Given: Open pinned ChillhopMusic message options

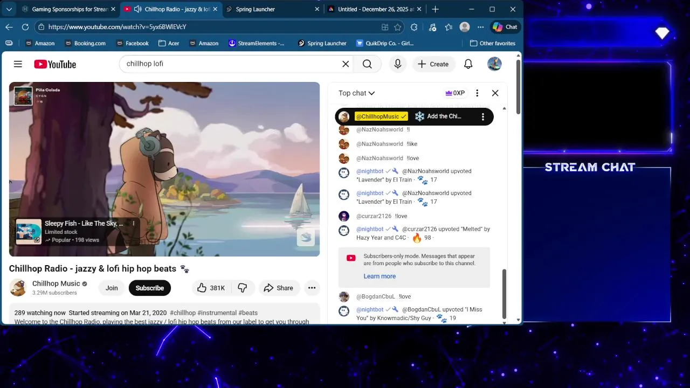Looking at the screenshot, I should [483, 116].
